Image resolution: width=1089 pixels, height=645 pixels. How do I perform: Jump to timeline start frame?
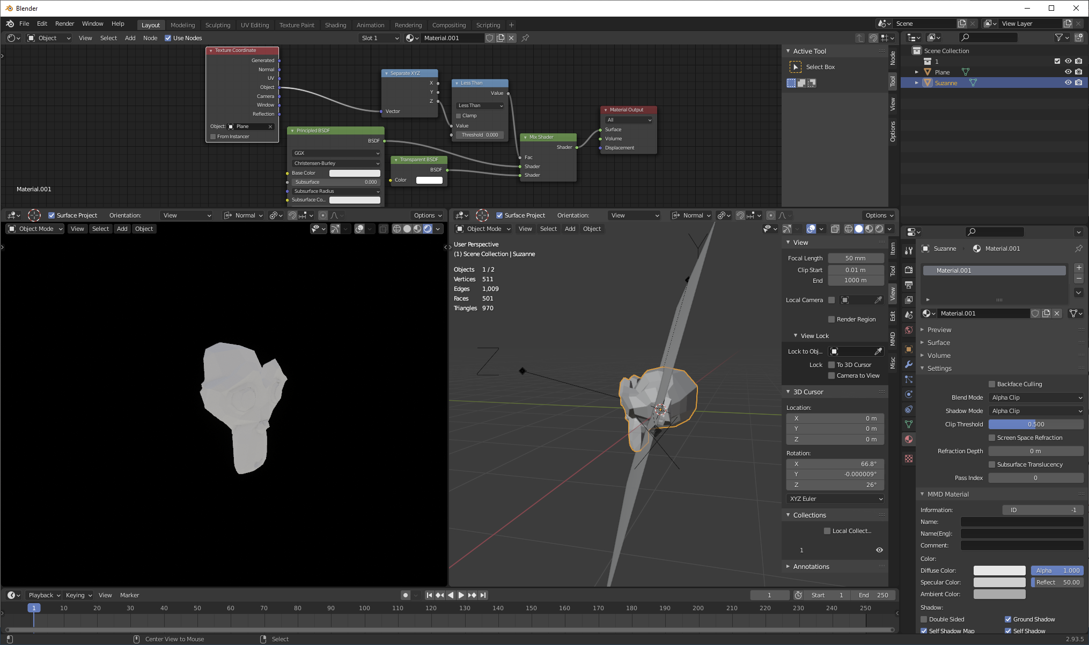(x=429, y=595)
